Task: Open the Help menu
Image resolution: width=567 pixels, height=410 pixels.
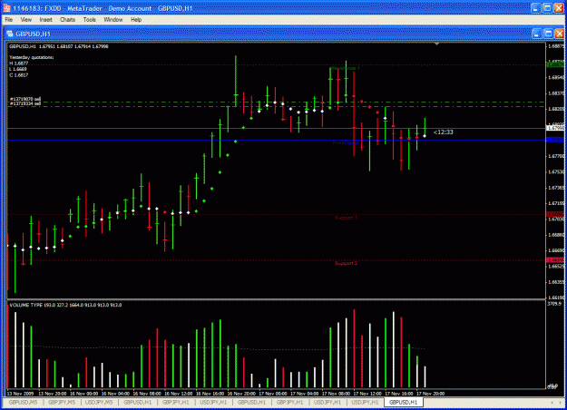Action: 136,20
